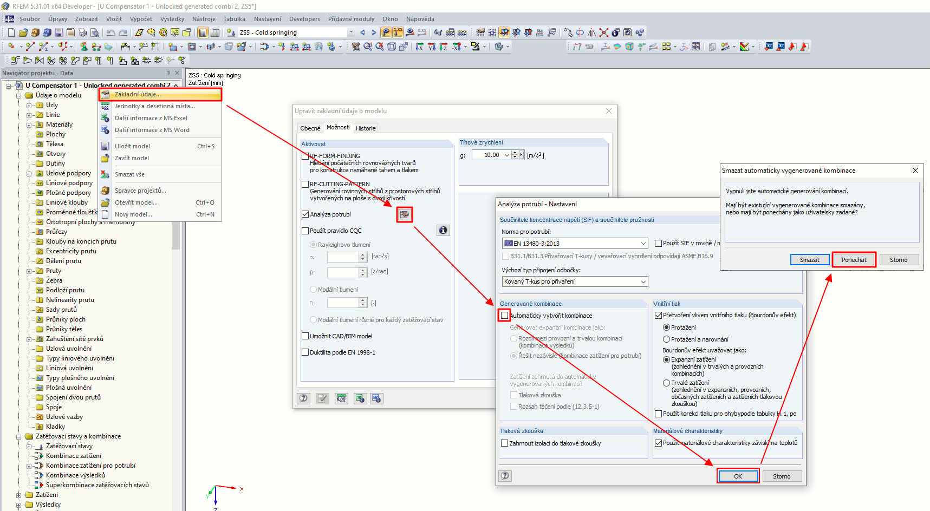This screenshot has height=511, width=930.
Task: Go to previous load case arrow
Action: (x=362, y=32)
